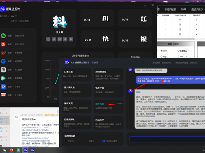The width and height of the screenshot is (205, 153).
Task: Switch to first 矩阵达 app in taskbar
Action: click(25, 150)
